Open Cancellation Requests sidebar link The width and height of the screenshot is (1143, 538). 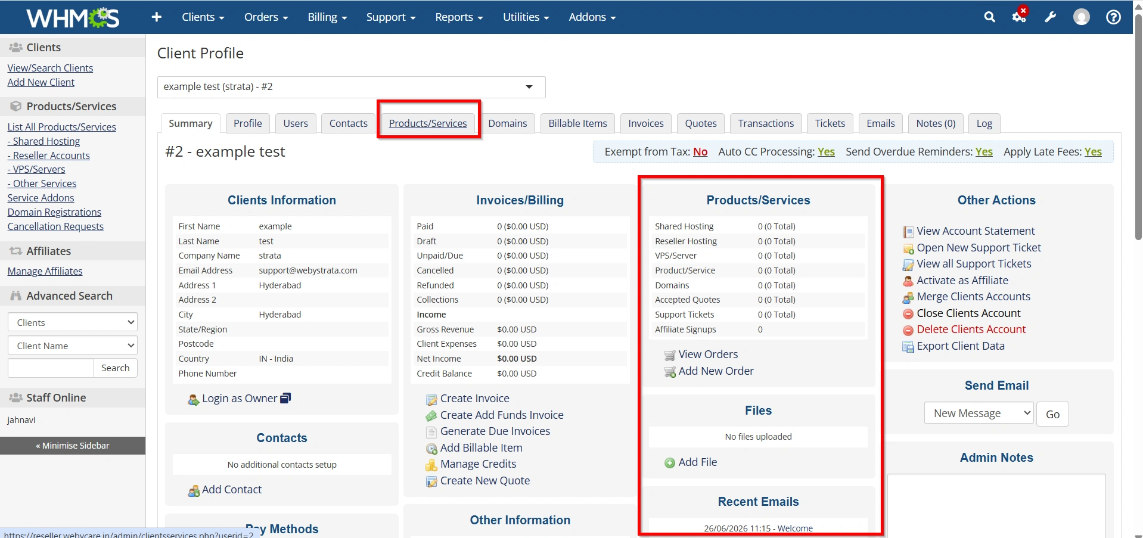pos(55,226)
